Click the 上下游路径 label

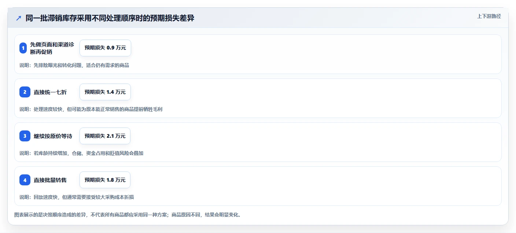pos(489,16)
